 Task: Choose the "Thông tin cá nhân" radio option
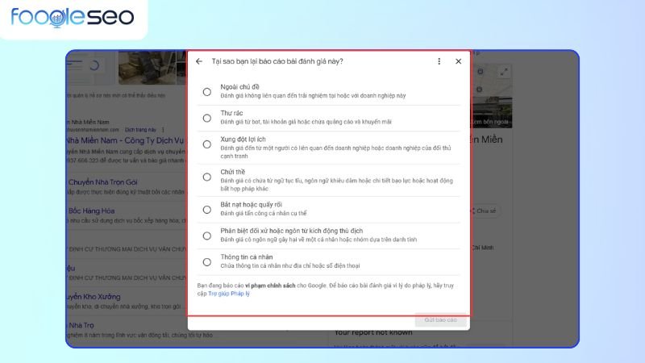(x=207, y=262)
